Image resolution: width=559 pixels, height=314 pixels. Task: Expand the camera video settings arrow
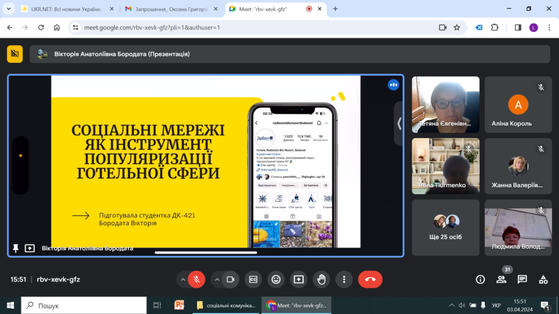click(x=217, y=279)
